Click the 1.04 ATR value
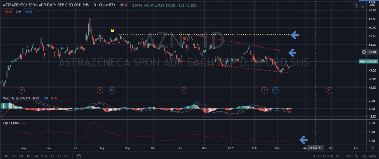Viewport: 379px width, 159px height. point(23,123)
